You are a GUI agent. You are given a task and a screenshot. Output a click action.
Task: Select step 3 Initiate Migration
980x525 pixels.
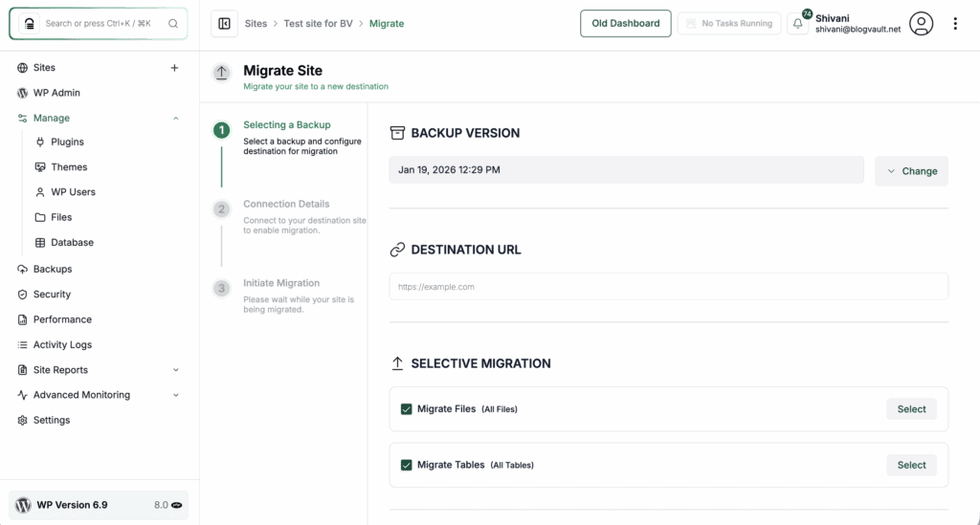point(281,283)
